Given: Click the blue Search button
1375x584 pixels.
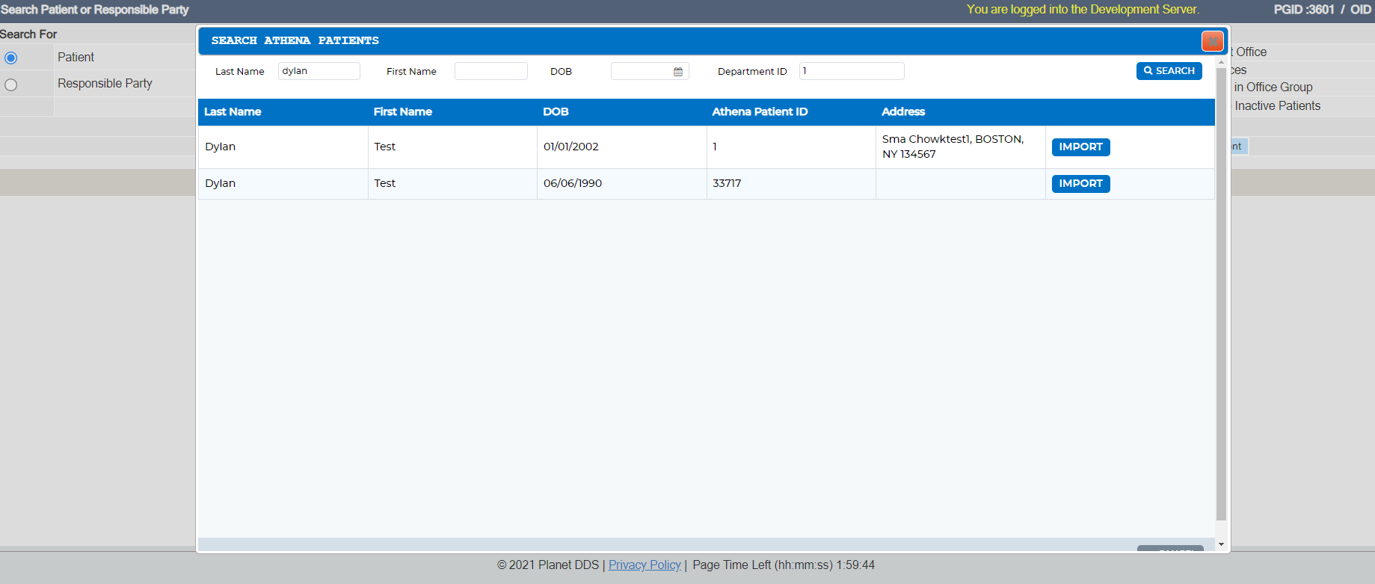Looking at the screenshot, I should (x=1169, y=71).
